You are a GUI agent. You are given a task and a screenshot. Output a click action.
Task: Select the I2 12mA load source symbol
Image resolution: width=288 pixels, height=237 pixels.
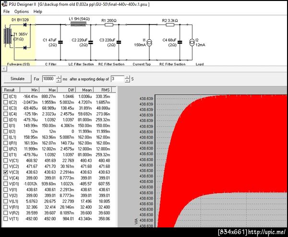(192, 43)
